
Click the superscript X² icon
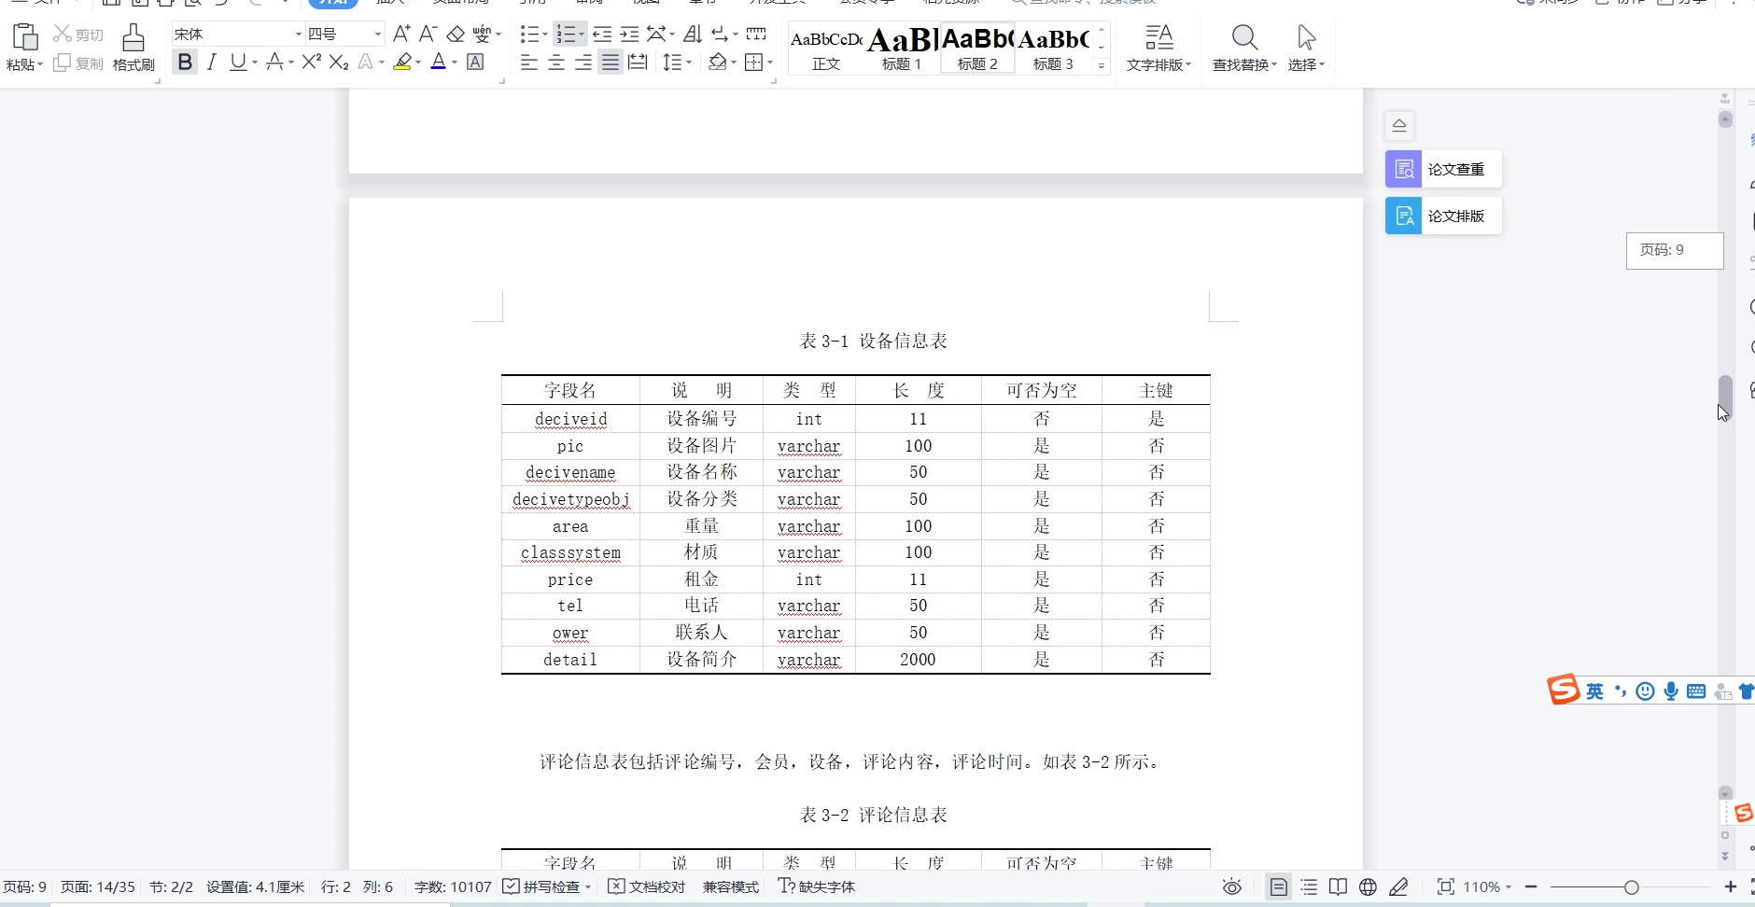coord(311,63)
